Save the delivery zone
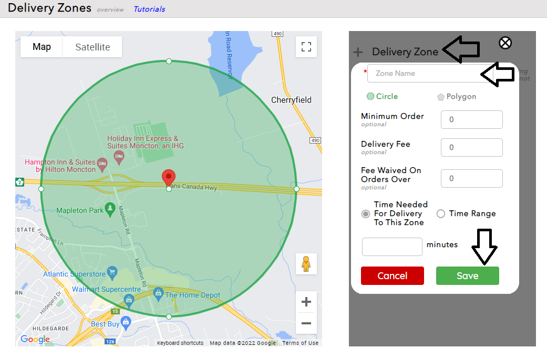This screenshot has height=358, width=547. pyautogui.click(x=467, y=276)
